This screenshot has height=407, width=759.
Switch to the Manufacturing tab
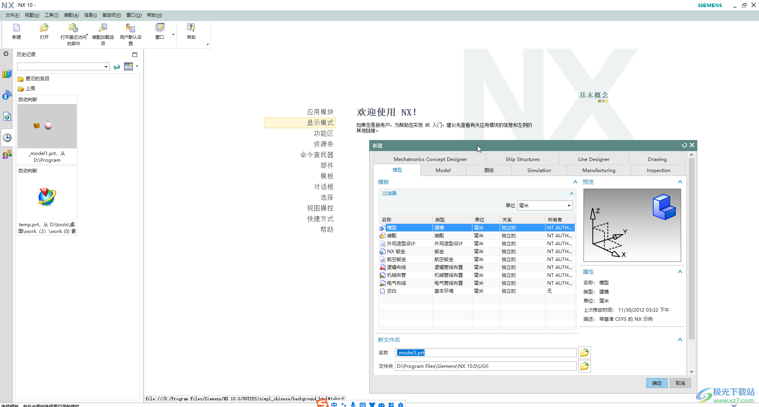599,170
